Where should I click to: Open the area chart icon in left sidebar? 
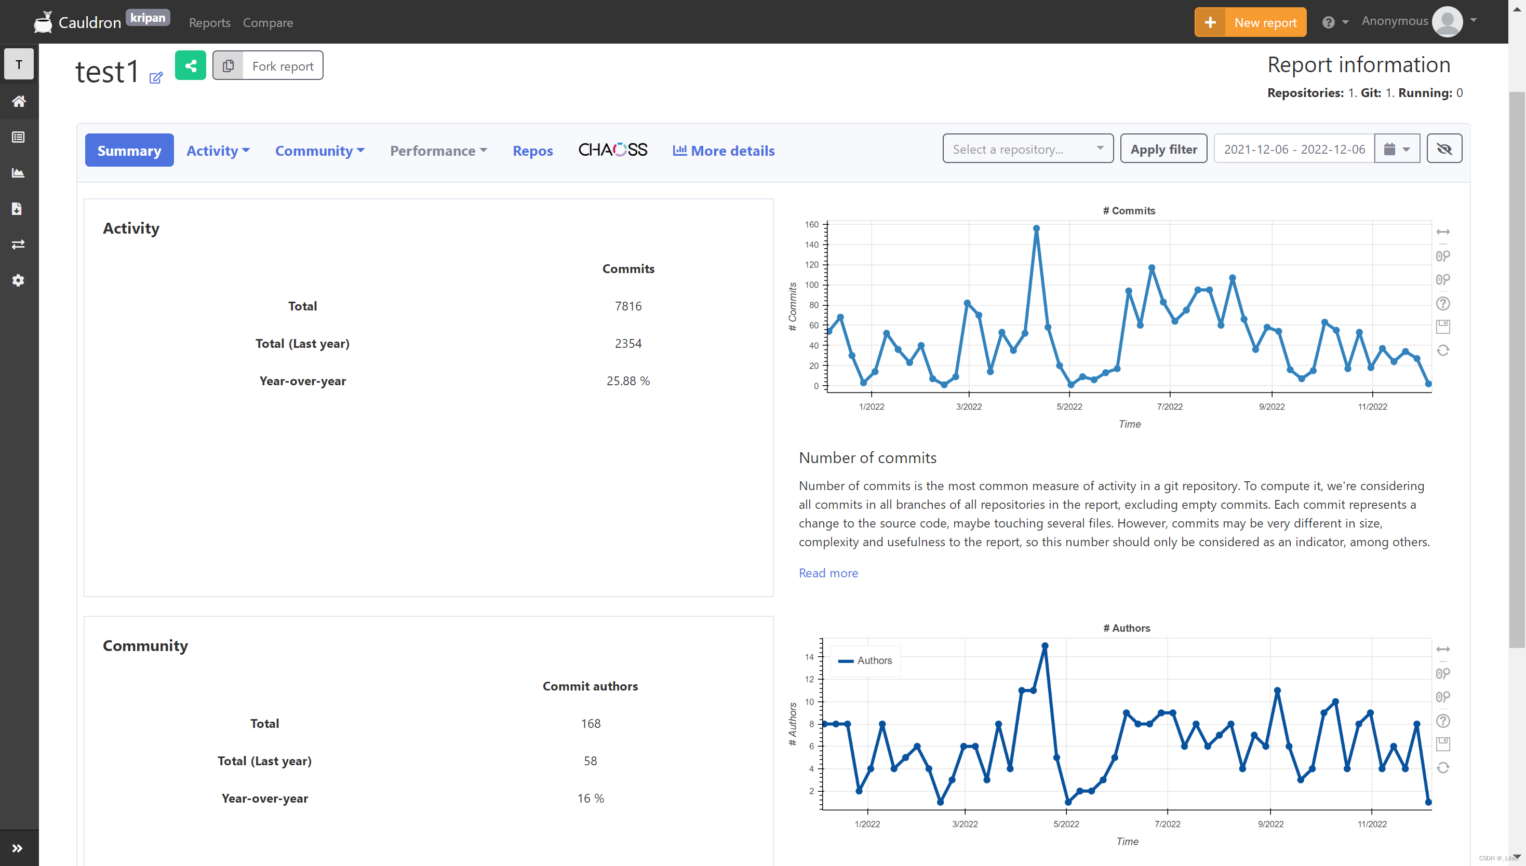(19, 173)
